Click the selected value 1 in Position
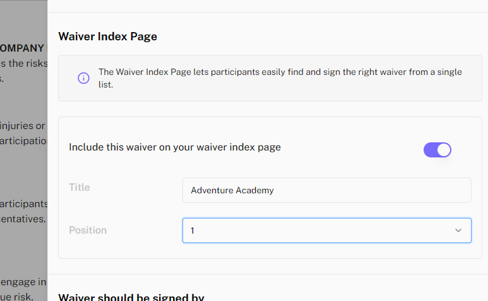The height and width of the screenshot is (301, 488). tap(193, 230)
